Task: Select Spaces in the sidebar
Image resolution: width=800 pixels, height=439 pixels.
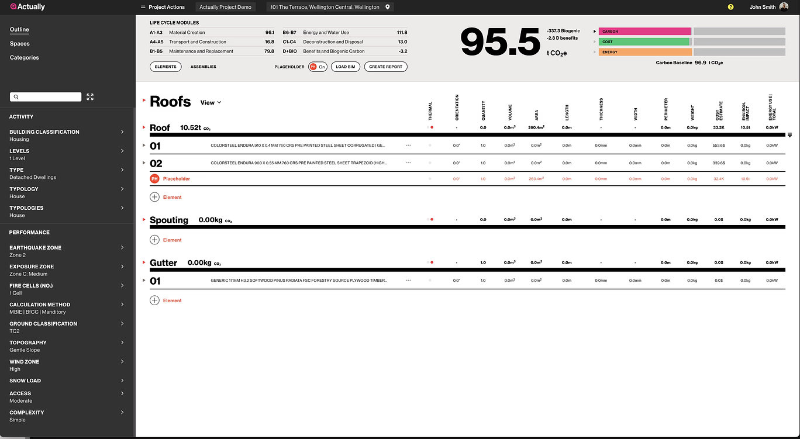Action: (x=19, y=44)
